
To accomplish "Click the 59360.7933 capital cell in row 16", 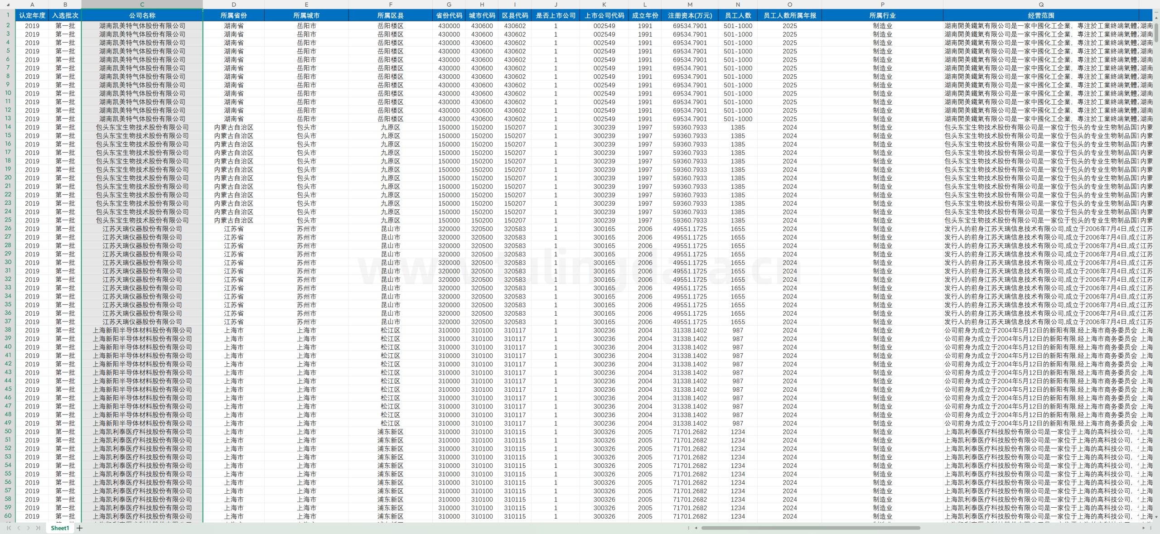I will 690,144.
